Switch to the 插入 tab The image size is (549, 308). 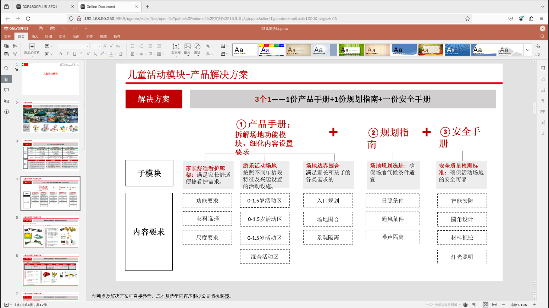coord(35,37)
